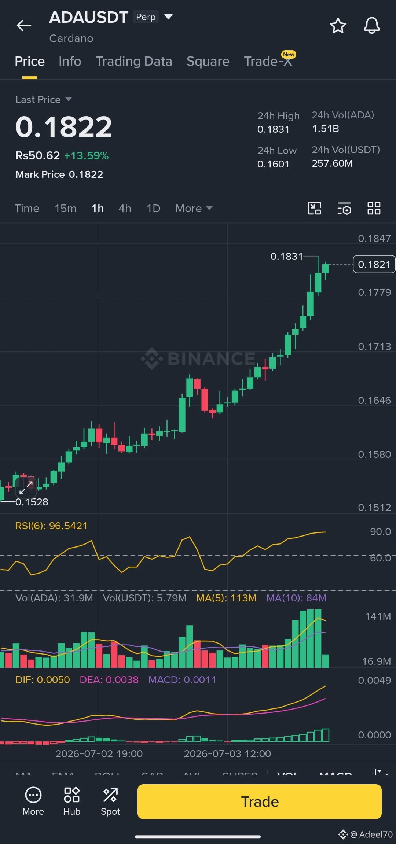This screenshot has width=396, height=844.
Task: Switch to the Price tab
Action: coord(30,61)
